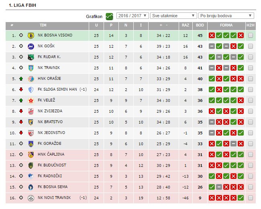Click the TIM column header

click(x=43, y=25)
